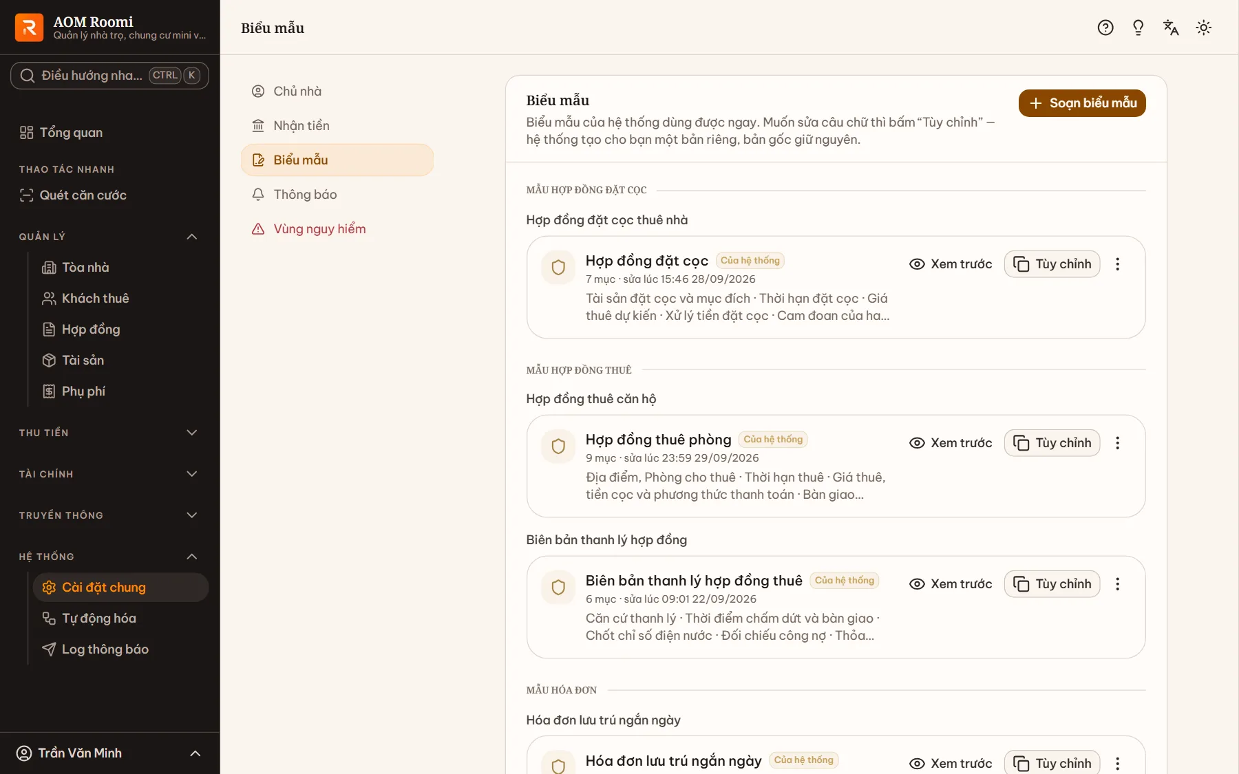Click Soạn biểu mẫu button

1082,103
